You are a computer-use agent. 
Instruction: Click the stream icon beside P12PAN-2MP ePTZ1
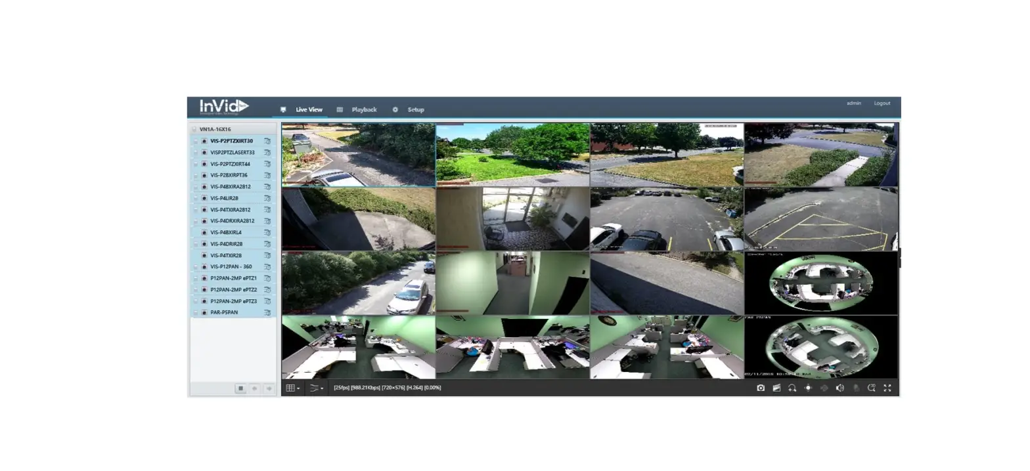tap(267, 278)
